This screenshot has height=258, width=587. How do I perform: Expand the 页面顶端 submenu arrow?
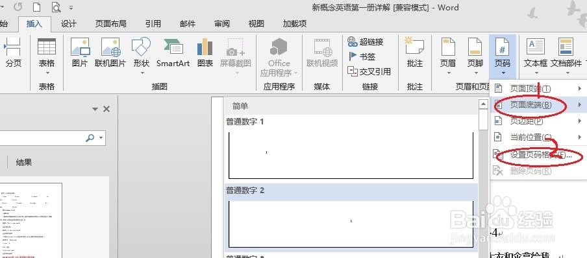(x=579, y=89)
